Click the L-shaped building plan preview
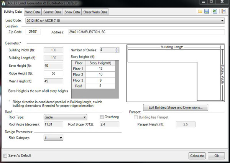 176,73
